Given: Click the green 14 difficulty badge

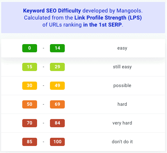Looking at the screenshot, I should click(57, 48).
